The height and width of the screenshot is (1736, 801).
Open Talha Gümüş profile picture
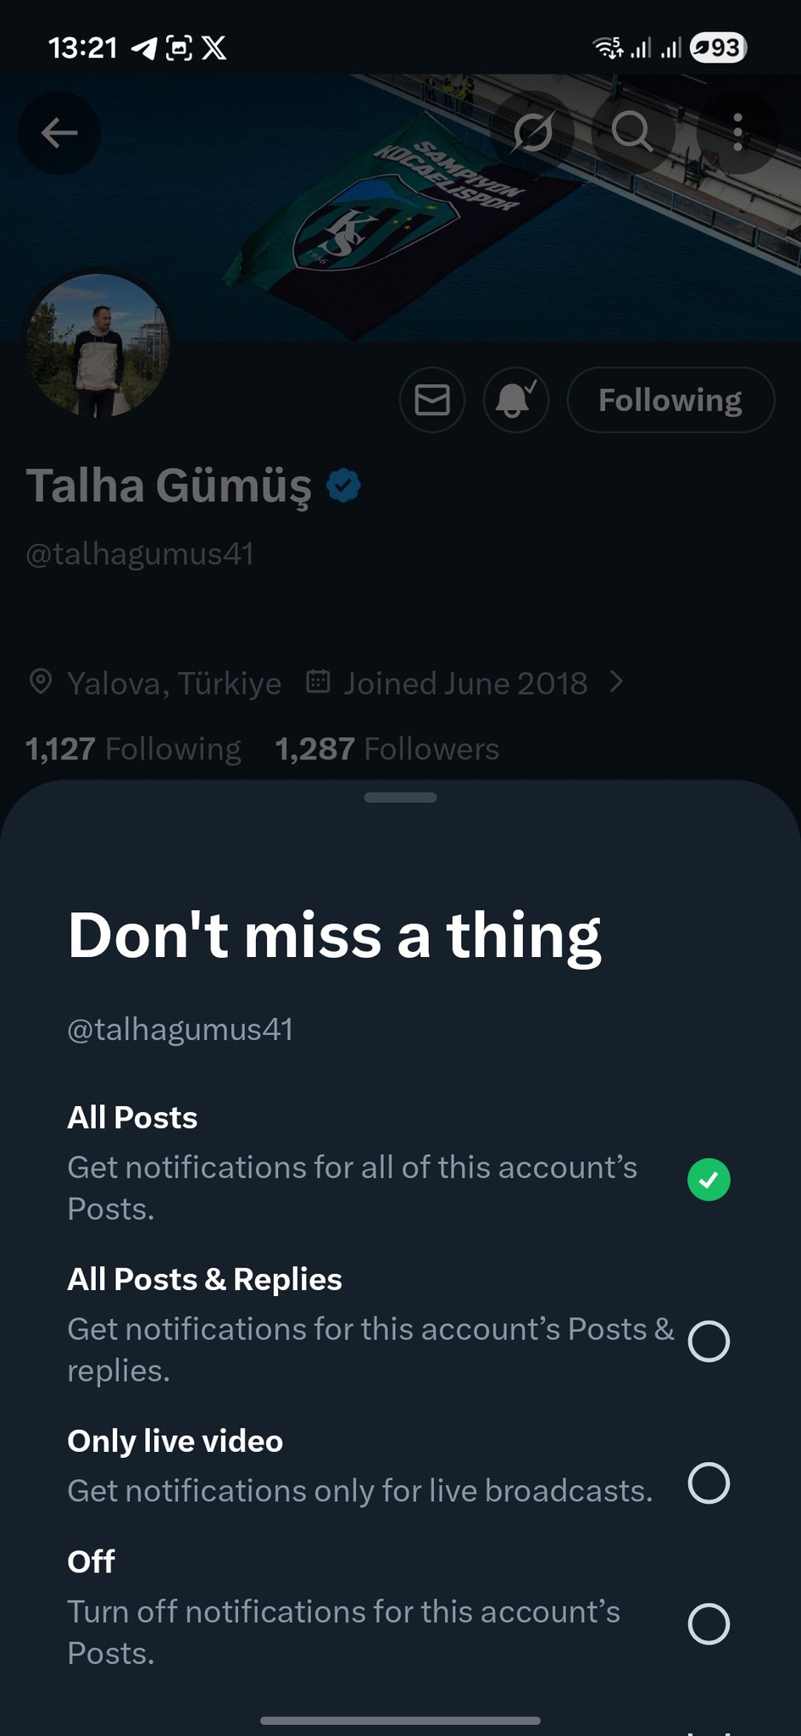[x=98, y=345]
